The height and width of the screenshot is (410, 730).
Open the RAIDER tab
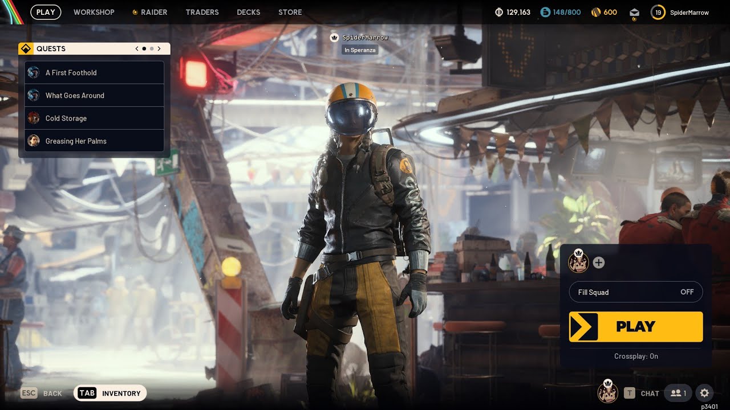pos(150,12)
